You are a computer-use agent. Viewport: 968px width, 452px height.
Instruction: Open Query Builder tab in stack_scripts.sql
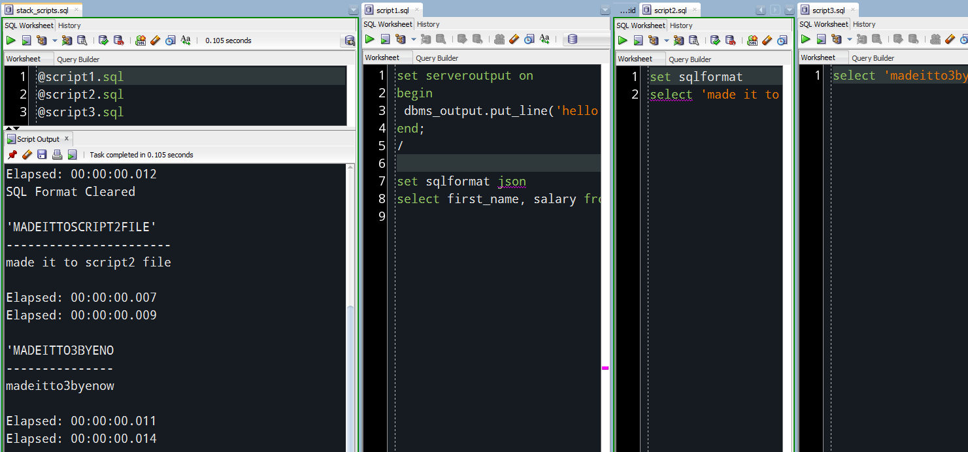78,59
